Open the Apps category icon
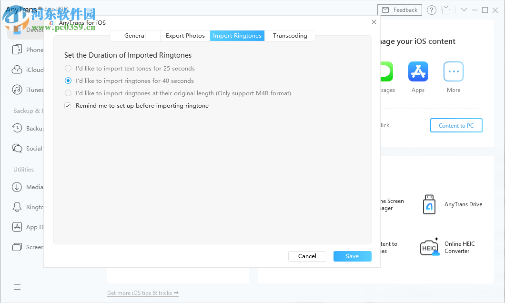This screenshot has height=303, width=505. (418, 72)
